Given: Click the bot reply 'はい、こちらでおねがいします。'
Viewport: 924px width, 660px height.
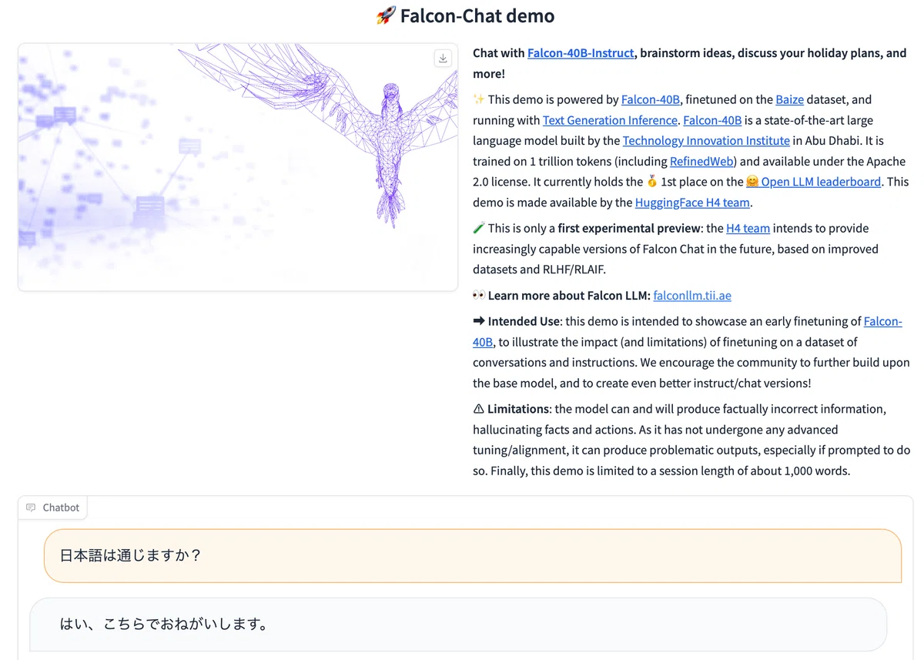Looking at the screenshot, I should coord(458,624).
